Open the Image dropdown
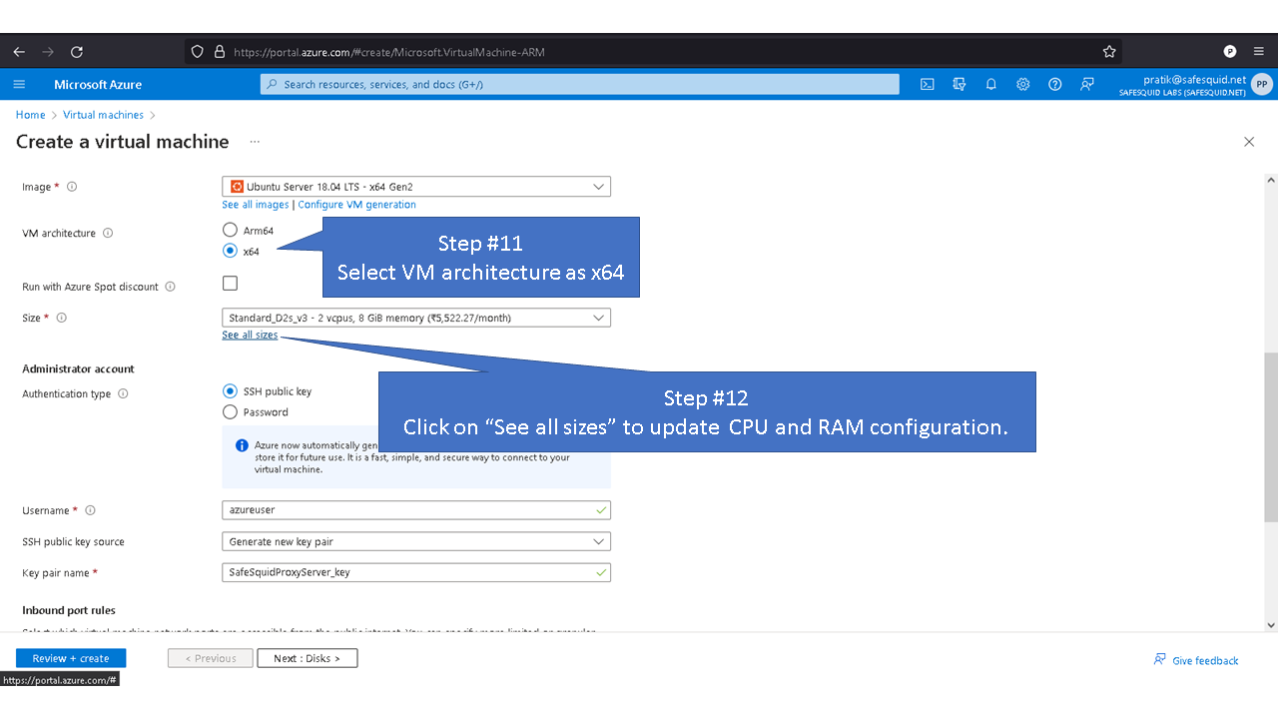Viewport: 1278px width, 719px height. tap(416, 187)
